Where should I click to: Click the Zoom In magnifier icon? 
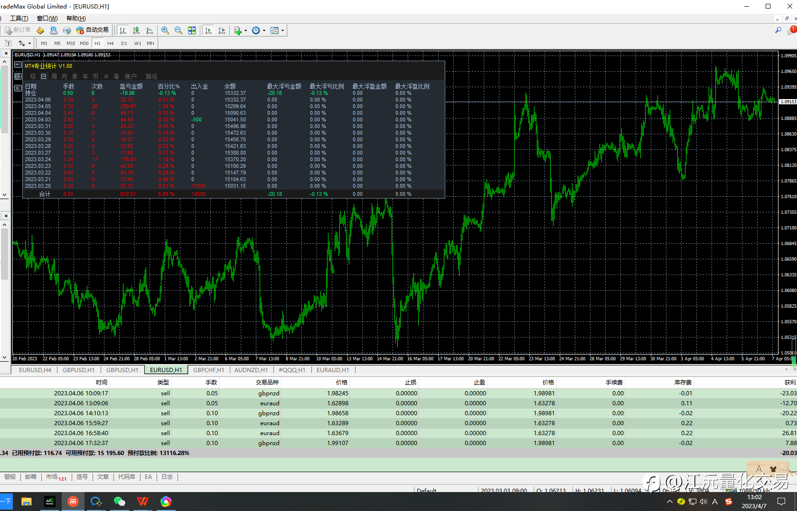click(165, 30)
